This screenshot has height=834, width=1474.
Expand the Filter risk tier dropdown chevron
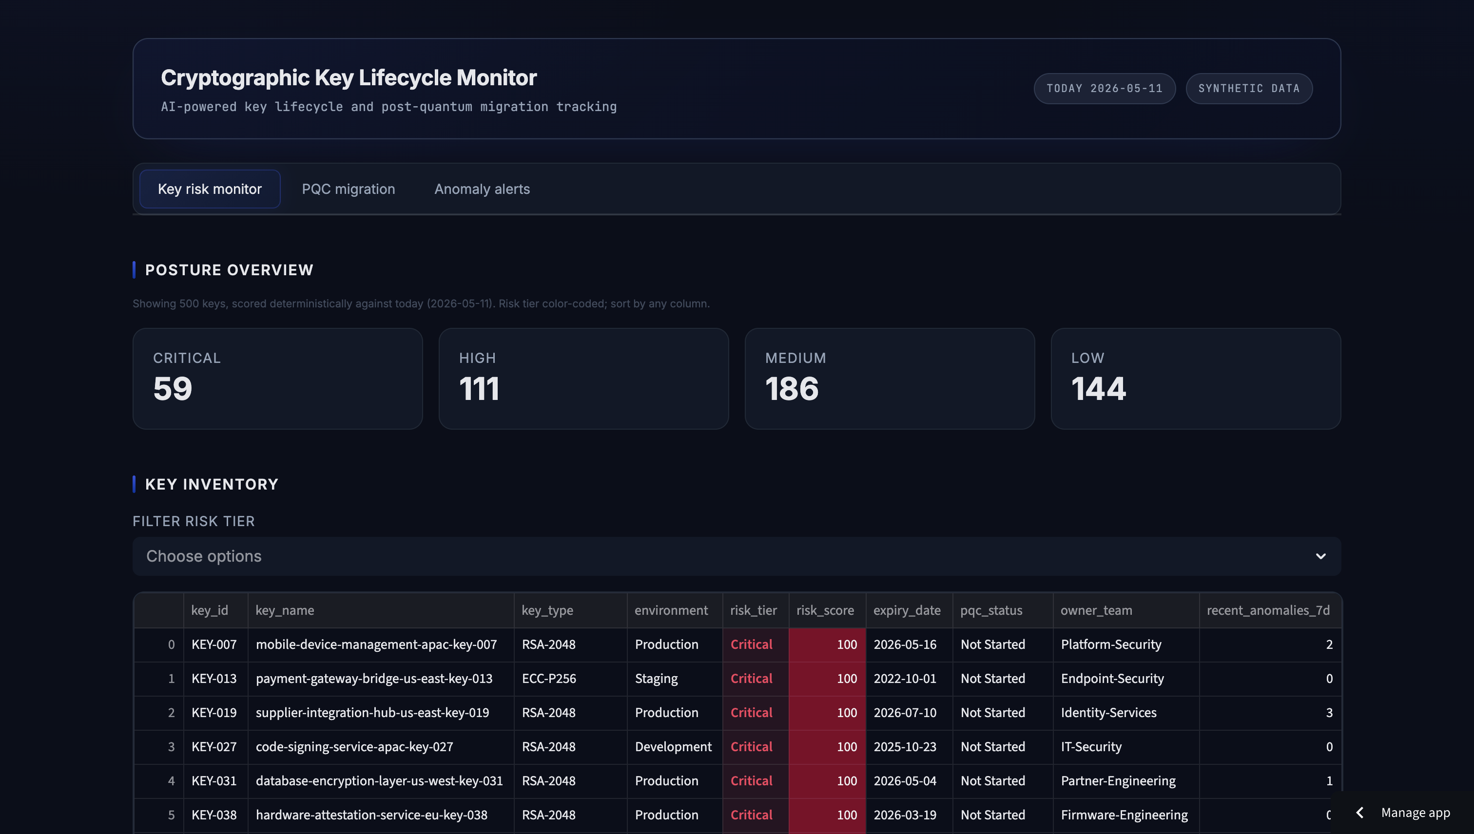tap(1321, 556)
